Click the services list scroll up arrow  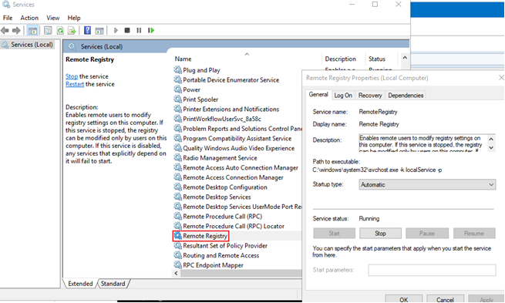point(405,58)
